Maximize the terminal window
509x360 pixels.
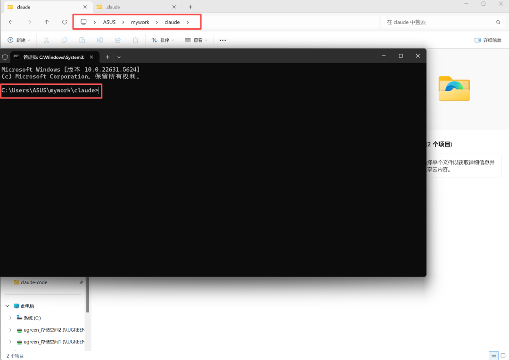pos(401,56)
